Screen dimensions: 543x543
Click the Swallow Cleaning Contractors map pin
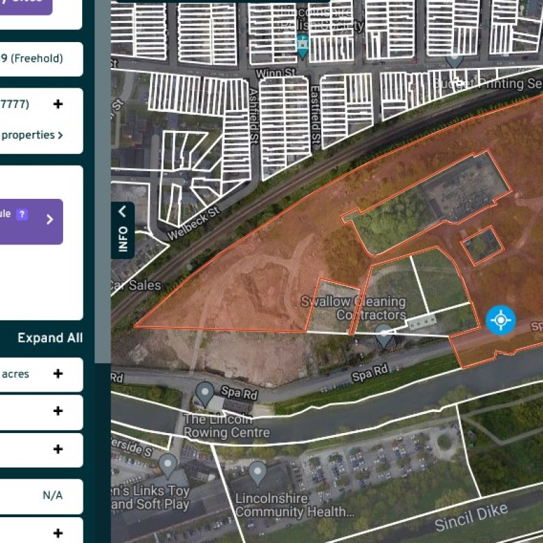pos(384,335)
